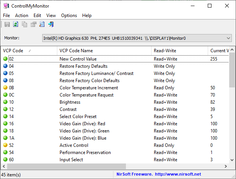
Task: Click the greyed-out Save toolbar icon
Action: tap(7, 25)
